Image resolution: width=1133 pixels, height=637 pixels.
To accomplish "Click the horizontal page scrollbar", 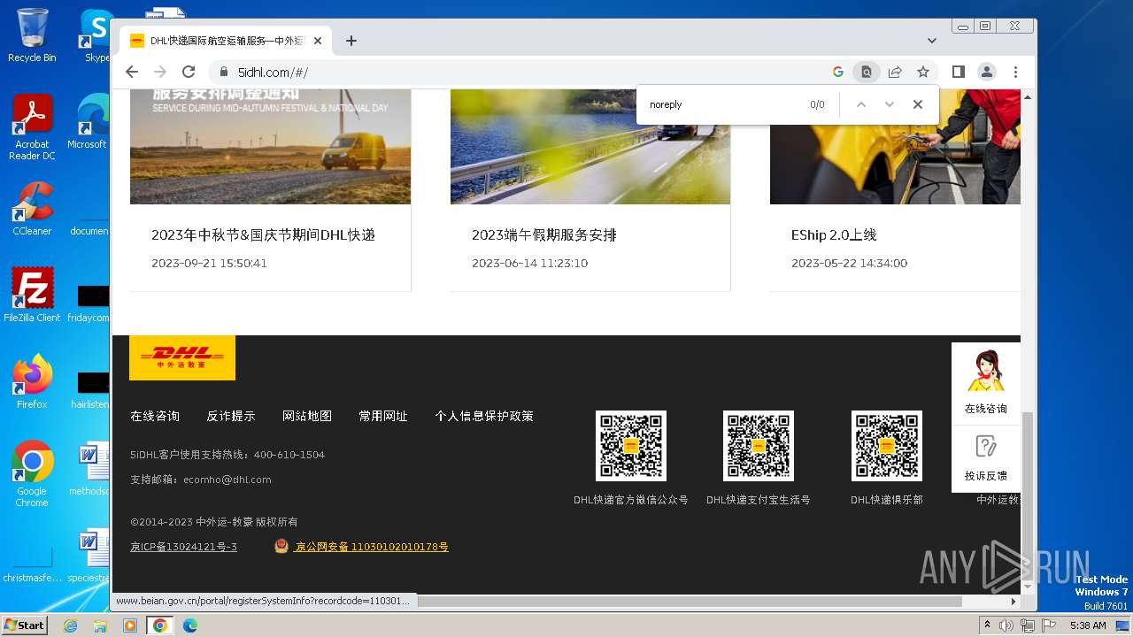I will [x=690, y=602].
